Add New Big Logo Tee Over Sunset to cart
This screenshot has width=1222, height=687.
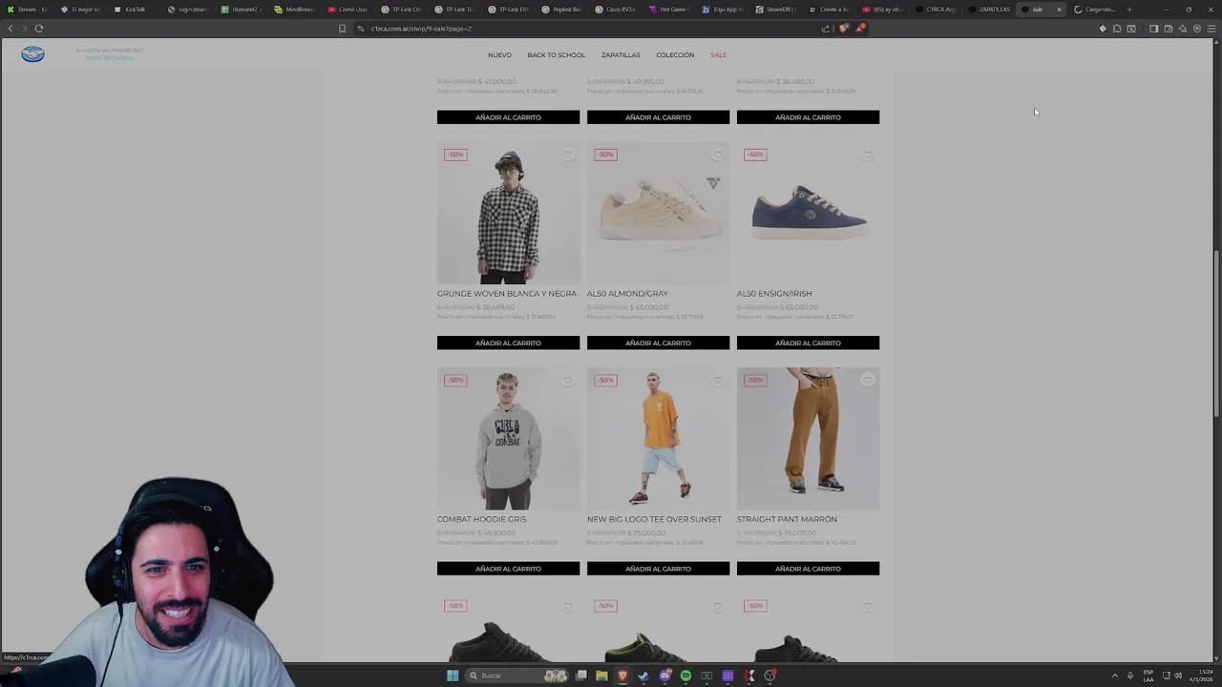658,569
